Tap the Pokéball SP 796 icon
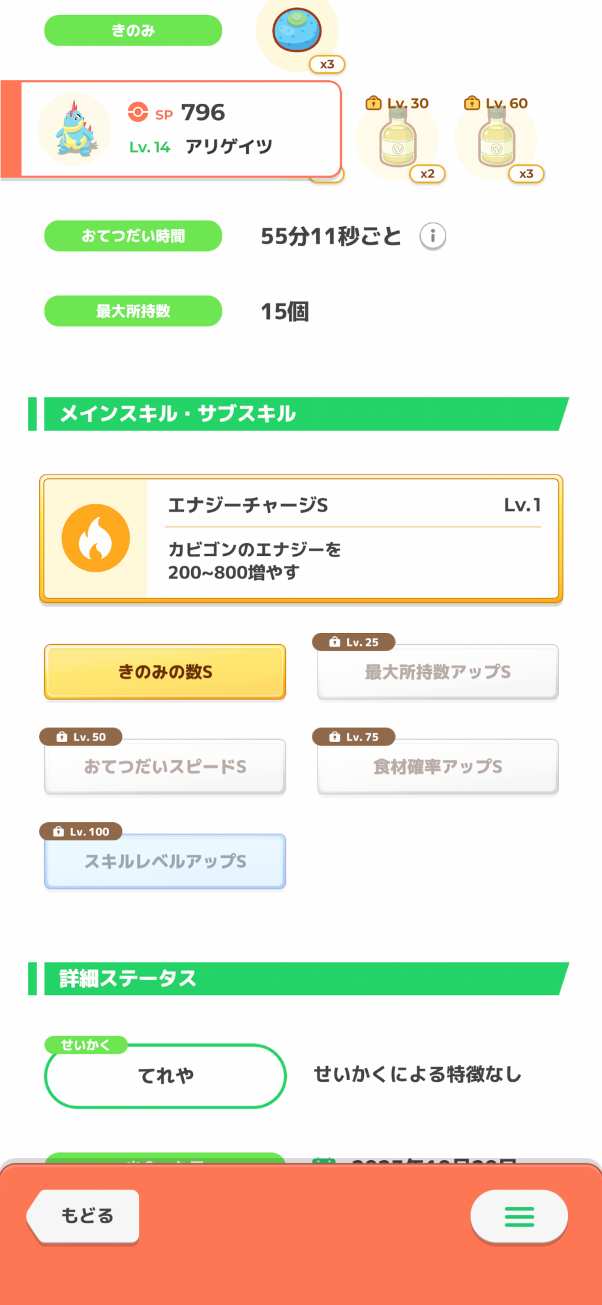Viewport: 602px width, 1305px height. (138, 112)
